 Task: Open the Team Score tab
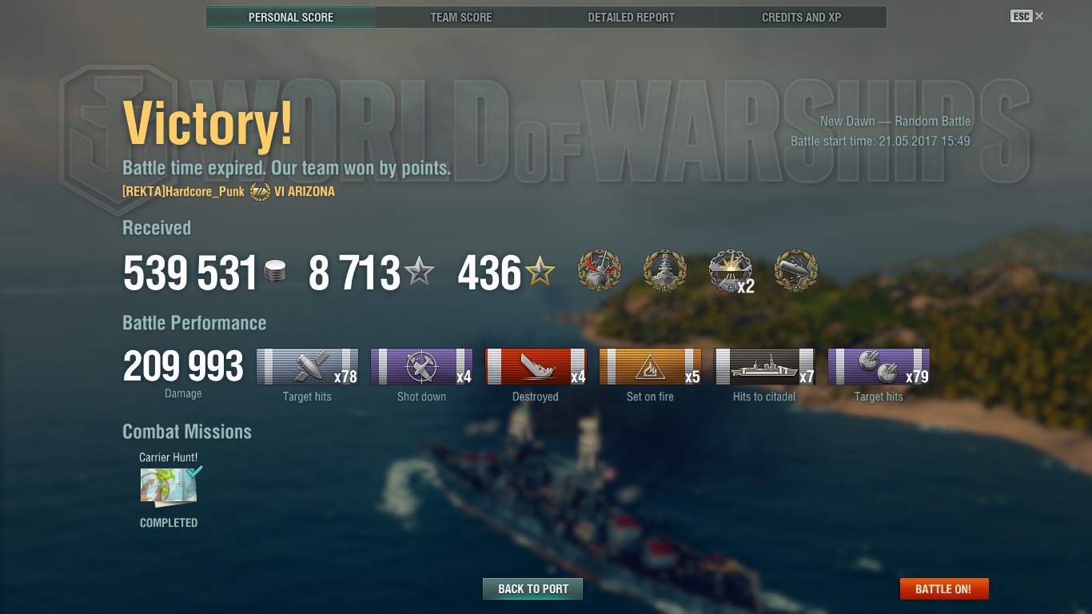point(461,17)
